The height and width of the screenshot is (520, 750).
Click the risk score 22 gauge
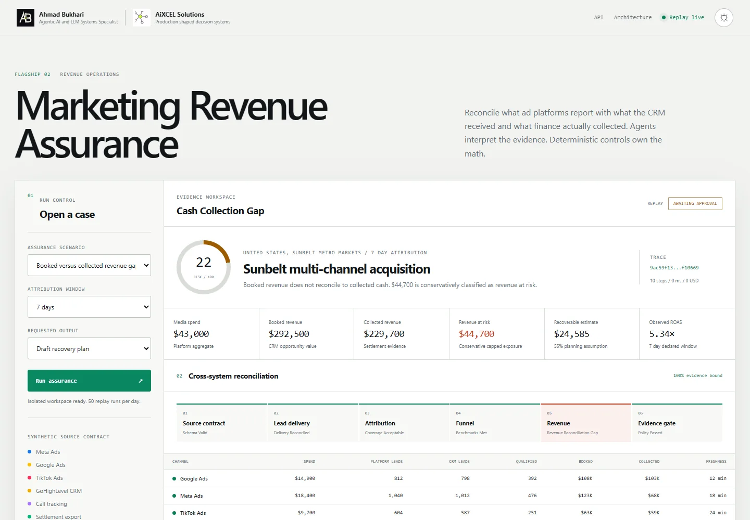pos(204,267)
